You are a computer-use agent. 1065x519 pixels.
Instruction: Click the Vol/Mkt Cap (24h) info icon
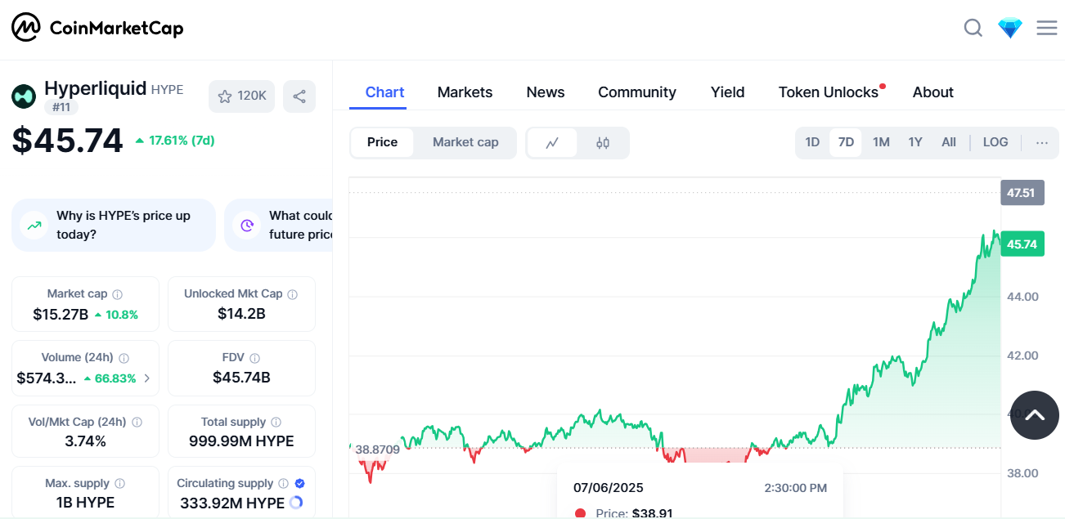(137, 423)
